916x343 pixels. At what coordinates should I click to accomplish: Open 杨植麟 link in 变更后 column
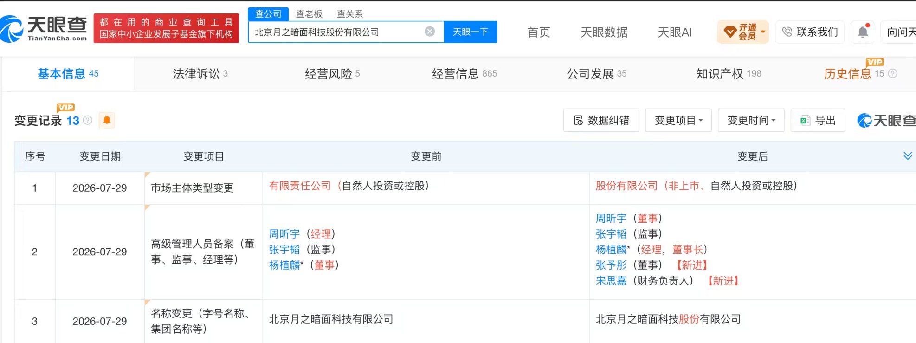pos(611,250)
